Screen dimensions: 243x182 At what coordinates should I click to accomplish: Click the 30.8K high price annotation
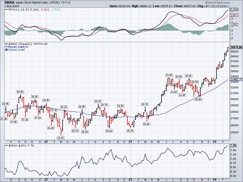point(20,92)
